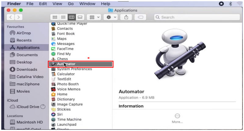The width and height of the screenshot is (244, 131).
Task: Click the iCloud Drive sync progress indicator
Action: (43, 107)
